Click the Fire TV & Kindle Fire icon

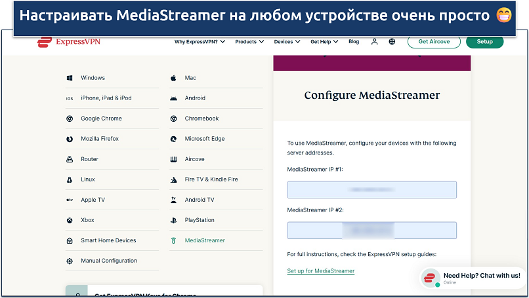(173, 179)
